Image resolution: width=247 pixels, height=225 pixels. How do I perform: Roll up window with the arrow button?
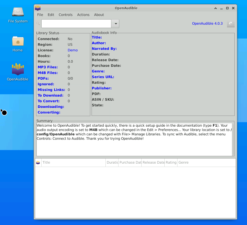click(x=215, y=8)
